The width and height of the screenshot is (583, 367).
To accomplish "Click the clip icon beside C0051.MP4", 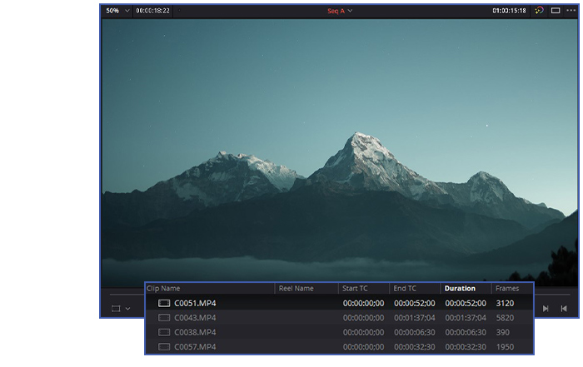I will (x=164, y=303).
